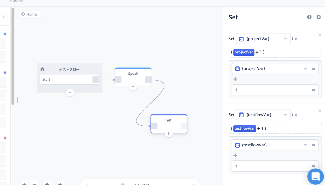
Task: Click the variable icon in {testflowVar} operand
Action: pos(238,145)
